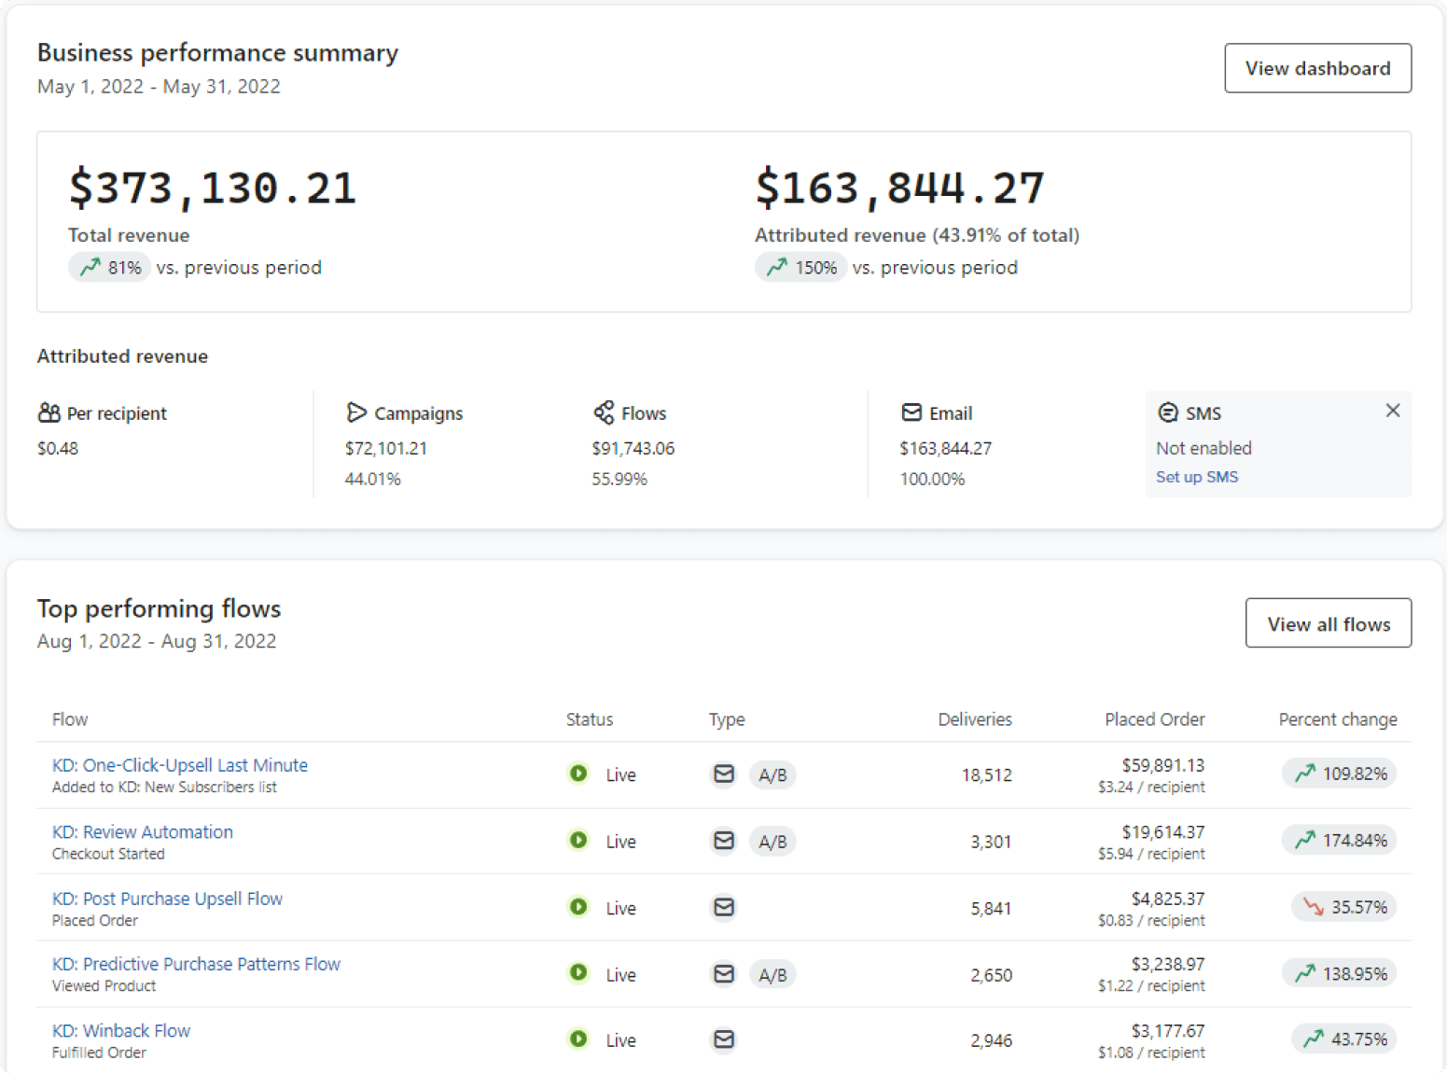Click the Per recipient people icon
This screenshot has width=1447, height=1074.
[x=49, y=412]
